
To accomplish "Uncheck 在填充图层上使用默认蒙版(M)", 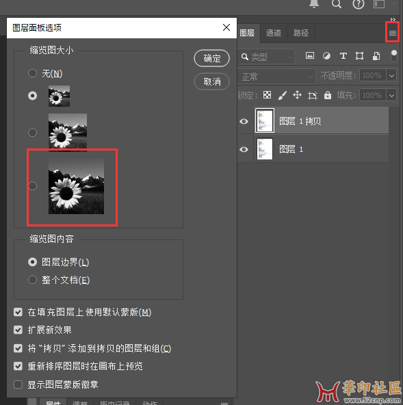I will (18, 312).
